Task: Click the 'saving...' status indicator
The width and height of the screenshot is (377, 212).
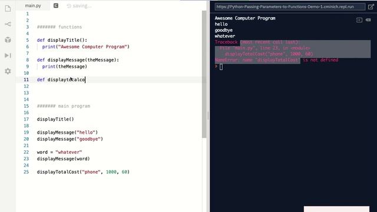Action: tap(79, 6)
